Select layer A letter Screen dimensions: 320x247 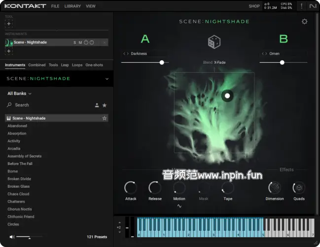click(145, 39)
